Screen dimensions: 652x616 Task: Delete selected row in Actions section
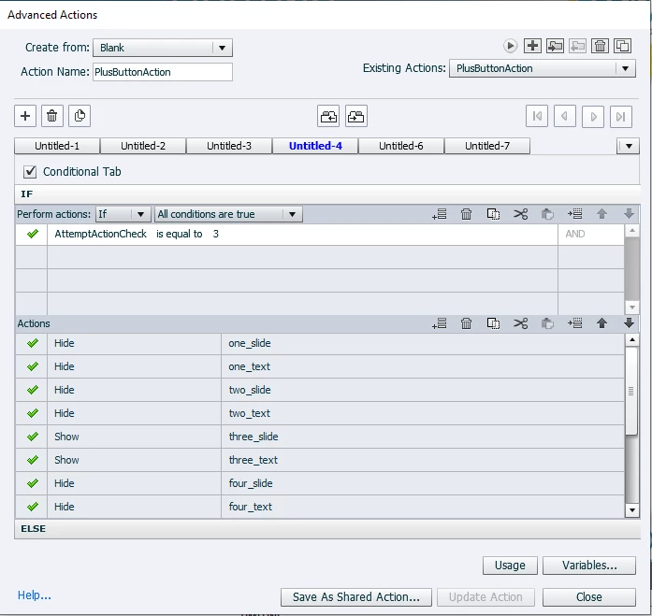tap(466, 323)
